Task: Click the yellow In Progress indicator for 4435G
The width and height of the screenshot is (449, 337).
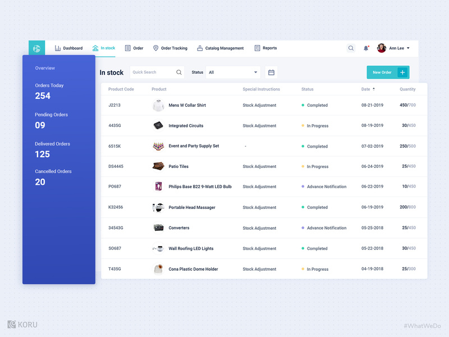Action: pos(303,125)
